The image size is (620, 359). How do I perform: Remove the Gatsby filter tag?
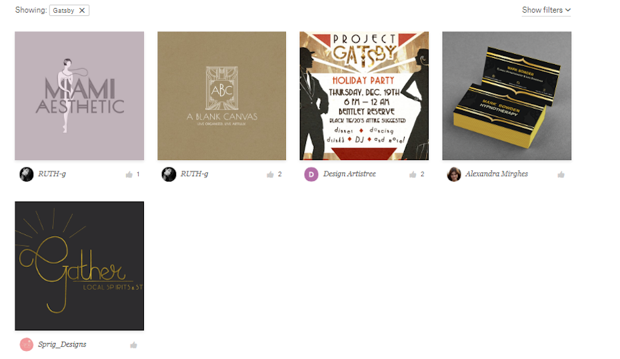82,10
